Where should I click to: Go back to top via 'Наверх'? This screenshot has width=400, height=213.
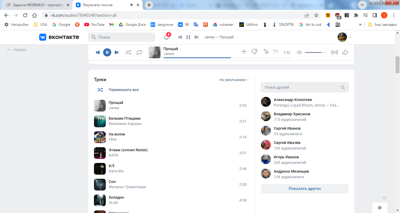(17, 50)
